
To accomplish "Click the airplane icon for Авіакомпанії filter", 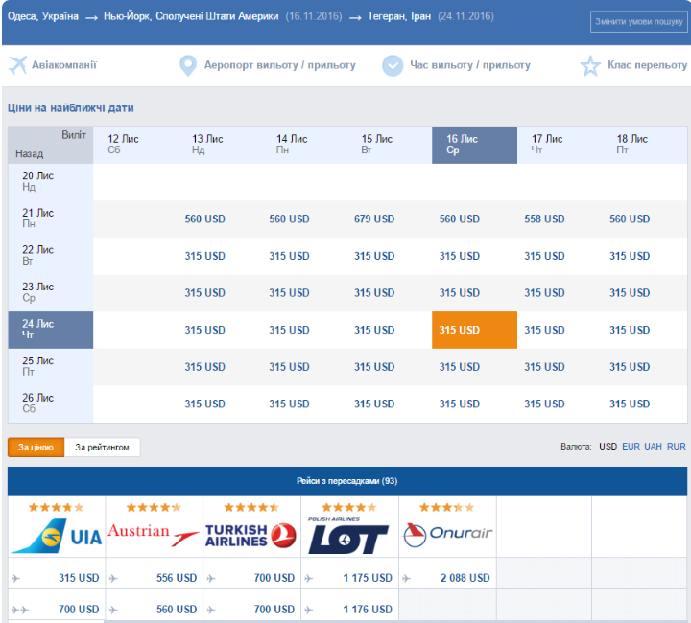I will click(x=17, y=65).
